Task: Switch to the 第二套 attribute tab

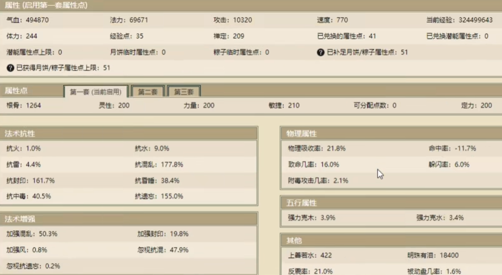Action: (148, 92)
